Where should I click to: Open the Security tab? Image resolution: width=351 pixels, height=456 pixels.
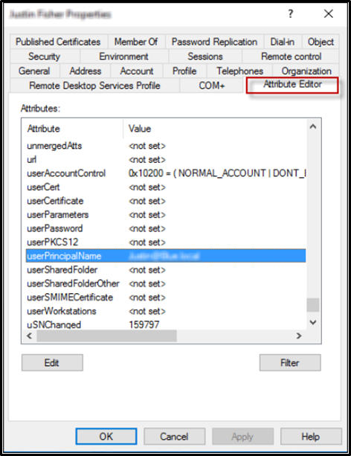point(44,57)
